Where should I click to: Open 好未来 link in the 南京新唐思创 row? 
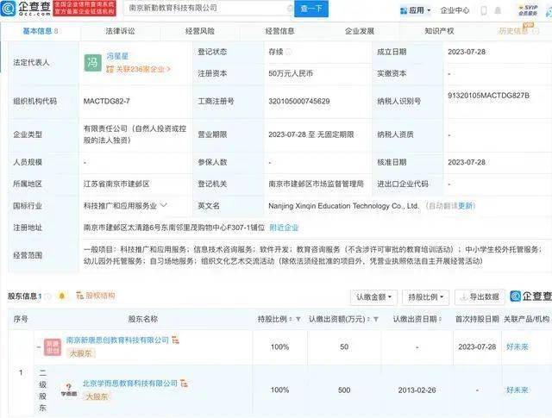tap(517, 347)
